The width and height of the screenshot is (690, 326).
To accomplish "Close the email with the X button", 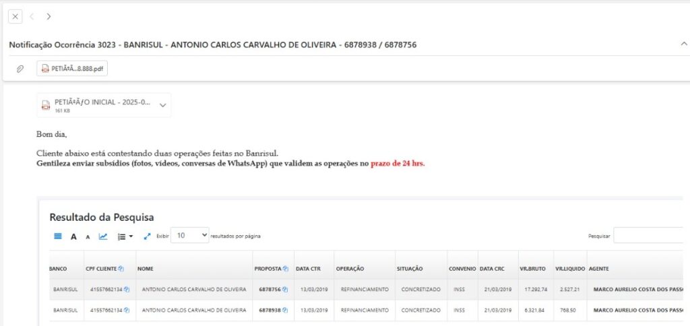I will 15,17.
